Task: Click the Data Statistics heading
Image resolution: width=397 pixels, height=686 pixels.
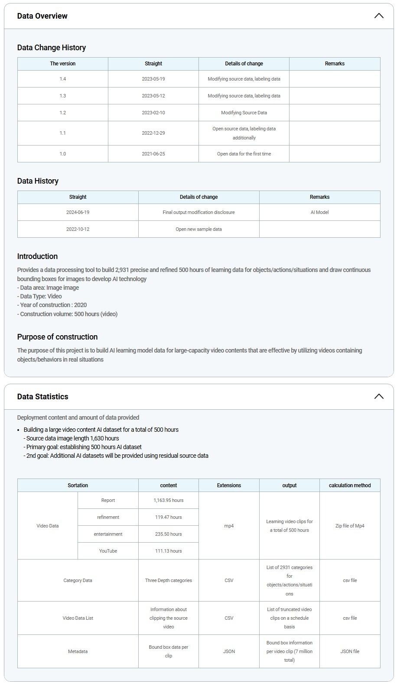Action: click(x=42, y=397)
